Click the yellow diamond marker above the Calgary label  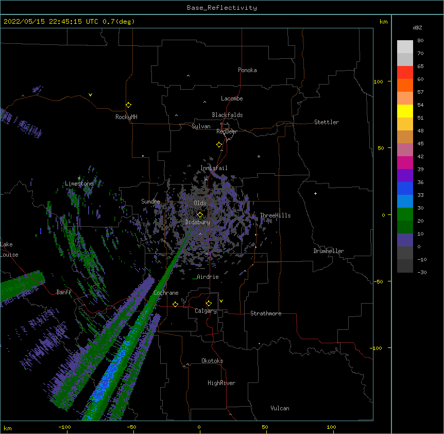click(x=209, y=304)
